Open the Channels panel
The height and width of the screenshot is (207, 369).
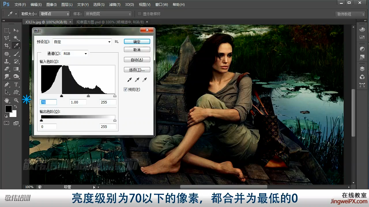point(362,77)
